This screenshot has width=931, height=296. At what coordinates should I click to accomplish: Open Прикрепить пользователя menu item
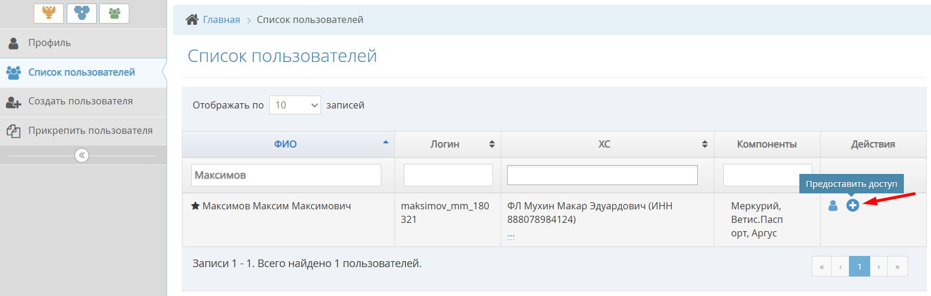point(90,131)
